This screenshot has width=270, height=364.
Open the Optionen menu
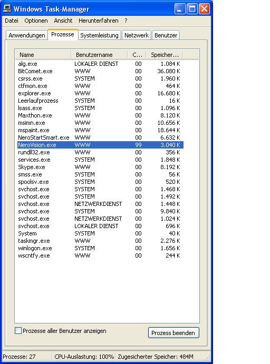36,21
